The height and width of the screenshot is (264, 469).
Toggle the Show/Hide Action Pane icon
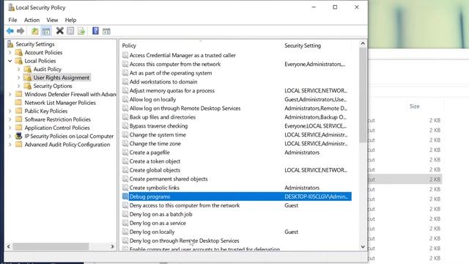point(106,31)
